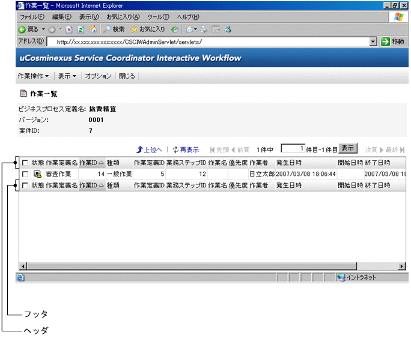Open the ツール(T) menu
This screenshot has height=338, width=411.
158,17
